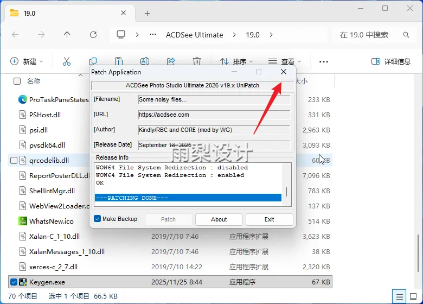Viewport: 423px width, 304px height.
Task: Go forward with the forward arrow
Action: tap(41, 35)
